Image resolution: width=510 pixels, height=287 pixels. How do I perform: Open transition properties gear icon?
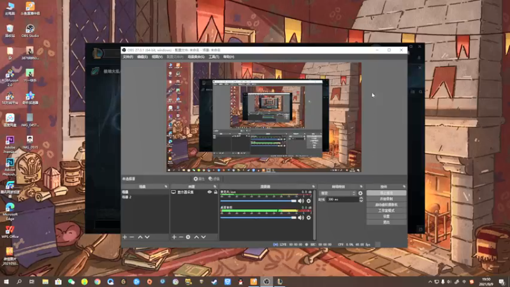coord(360,193)
